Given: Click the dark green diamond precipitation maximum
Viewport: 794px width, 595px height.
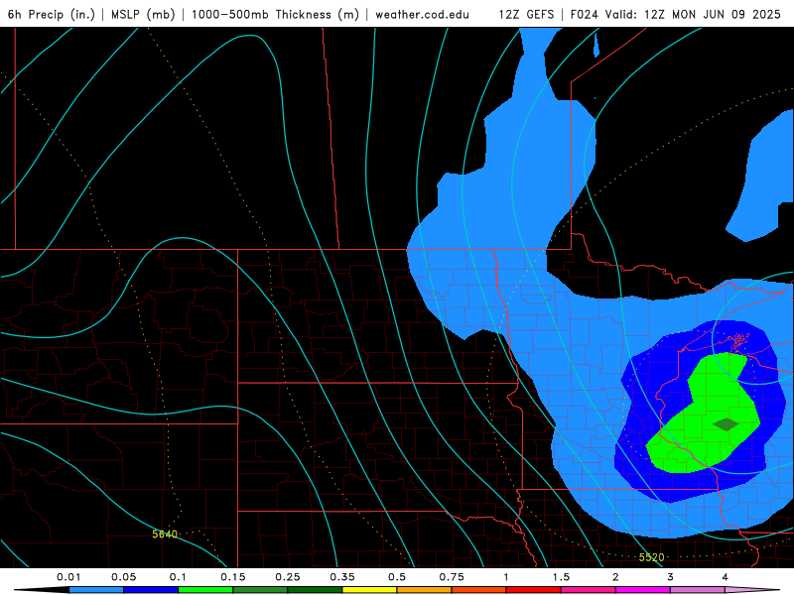Looking at the screenshot, I should click(x=727, y=424).
